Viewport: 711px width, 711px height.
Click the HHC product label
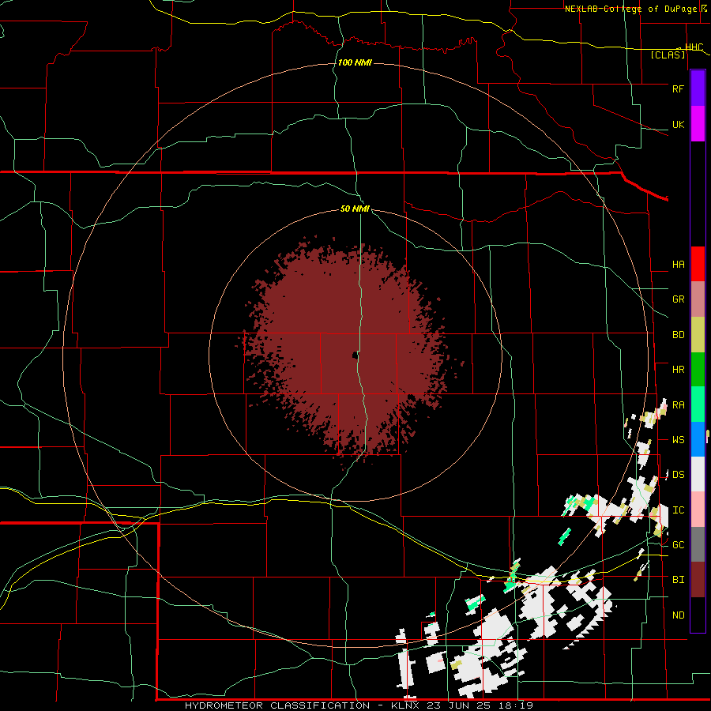pyautogui.click(x=694, y=47)
